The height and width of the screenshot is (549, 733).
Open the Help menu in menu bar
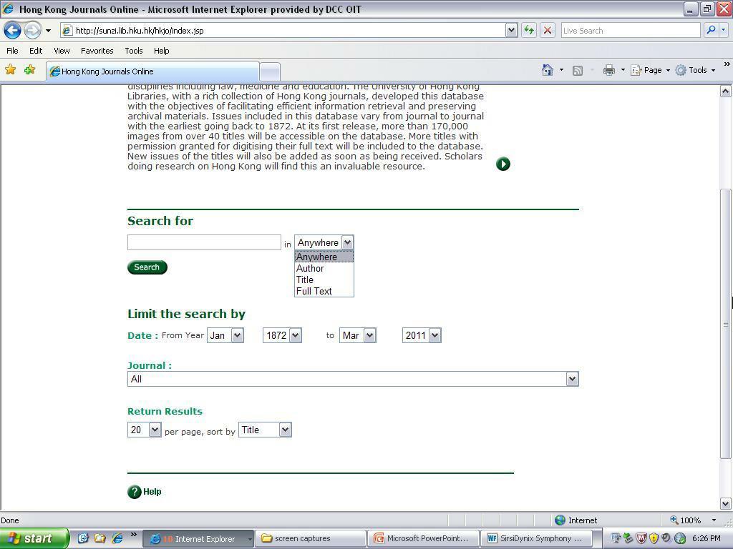[x=161, y=51]
